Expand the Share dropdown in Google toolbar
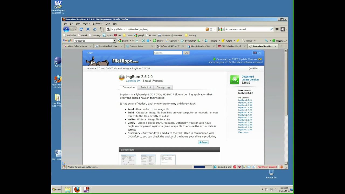The height and width of the screenshot is (194, 345). pyautogui.click(x=164, y=41)
